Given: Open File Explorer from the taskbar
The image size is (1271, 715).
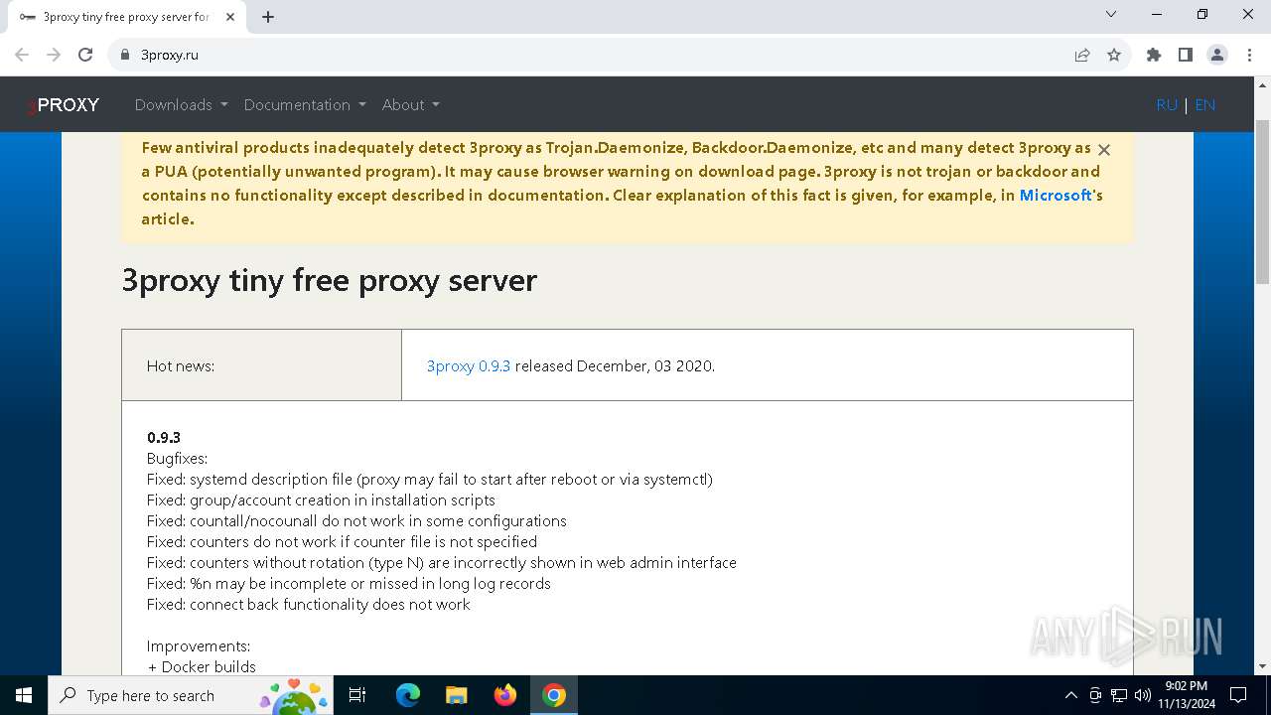Looking at the screenshot, I should coord(457,695).
